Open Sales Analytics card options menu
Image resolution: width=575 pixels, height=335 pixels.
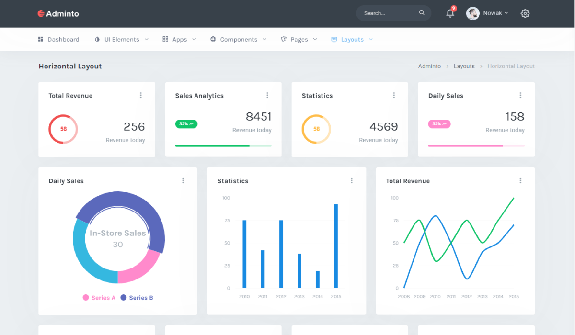tap(267, 95)
